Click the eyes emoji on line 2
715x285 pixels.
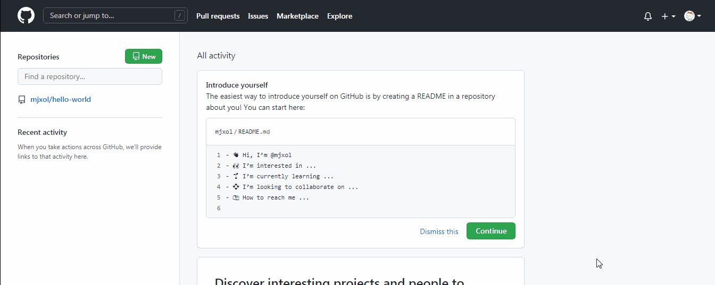[236, 166]
